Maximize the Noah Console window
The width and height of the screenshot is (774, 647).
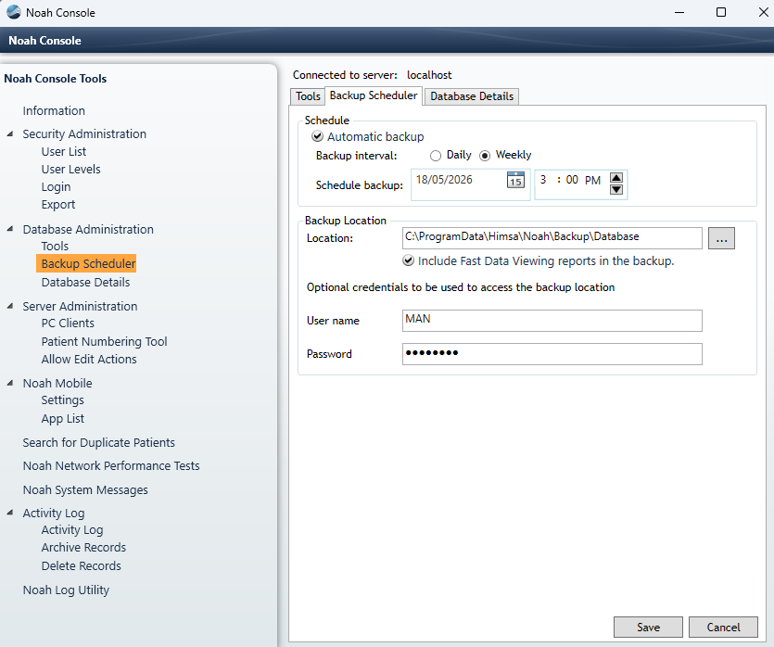tap(720, 12)
